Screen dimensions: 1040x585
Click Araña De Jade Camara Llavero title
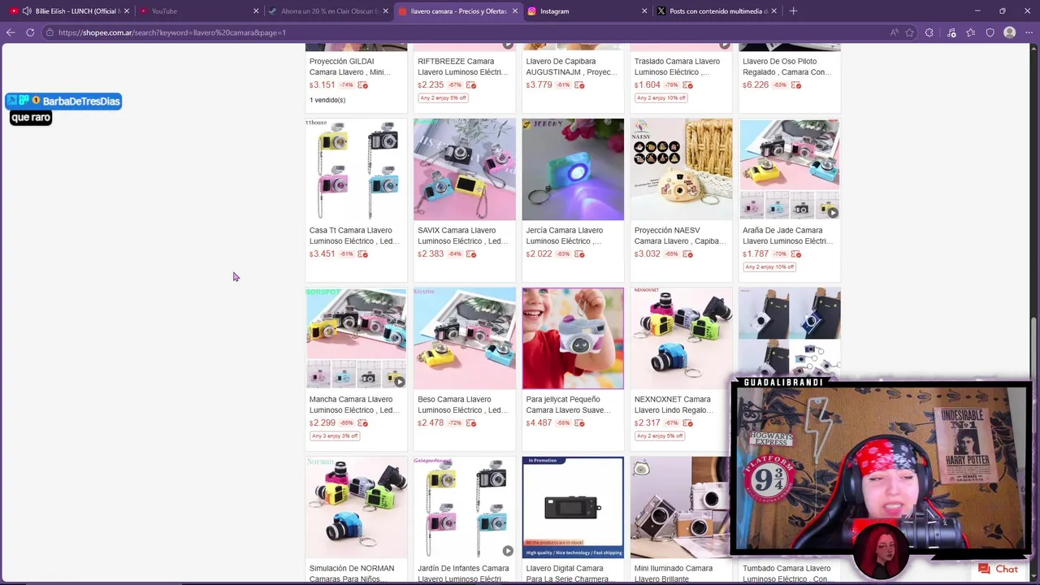click(x=787, y=236)
